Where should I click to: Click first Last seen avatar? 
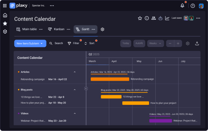[x=186, y=18]
